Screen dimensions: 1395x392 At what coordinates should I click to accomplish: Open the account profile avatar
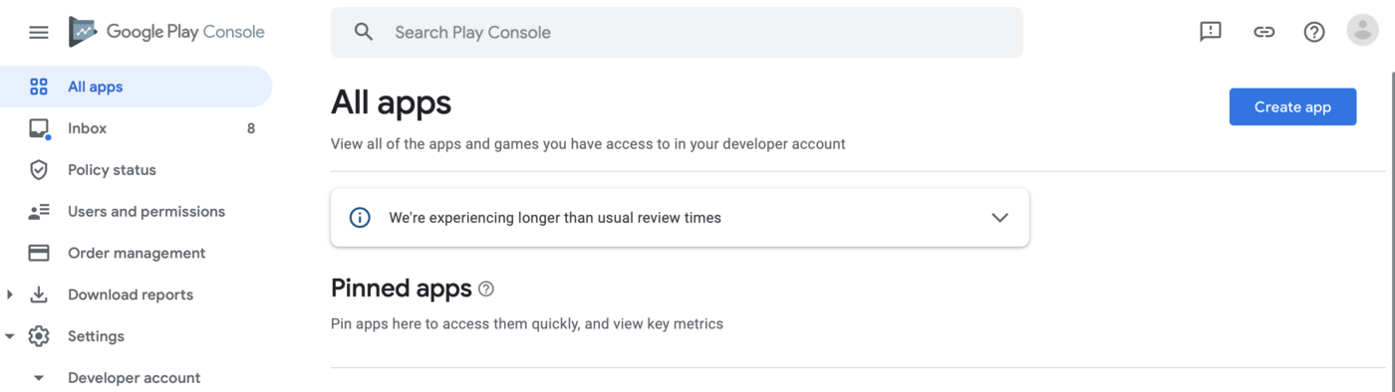click(x=1362, y=30)
